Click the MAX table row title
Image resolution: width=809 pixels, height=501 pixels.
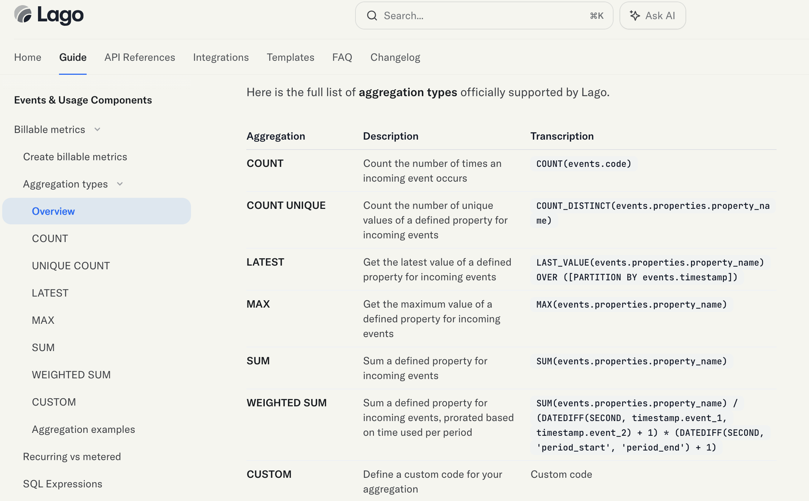click(x=258, y=304)
